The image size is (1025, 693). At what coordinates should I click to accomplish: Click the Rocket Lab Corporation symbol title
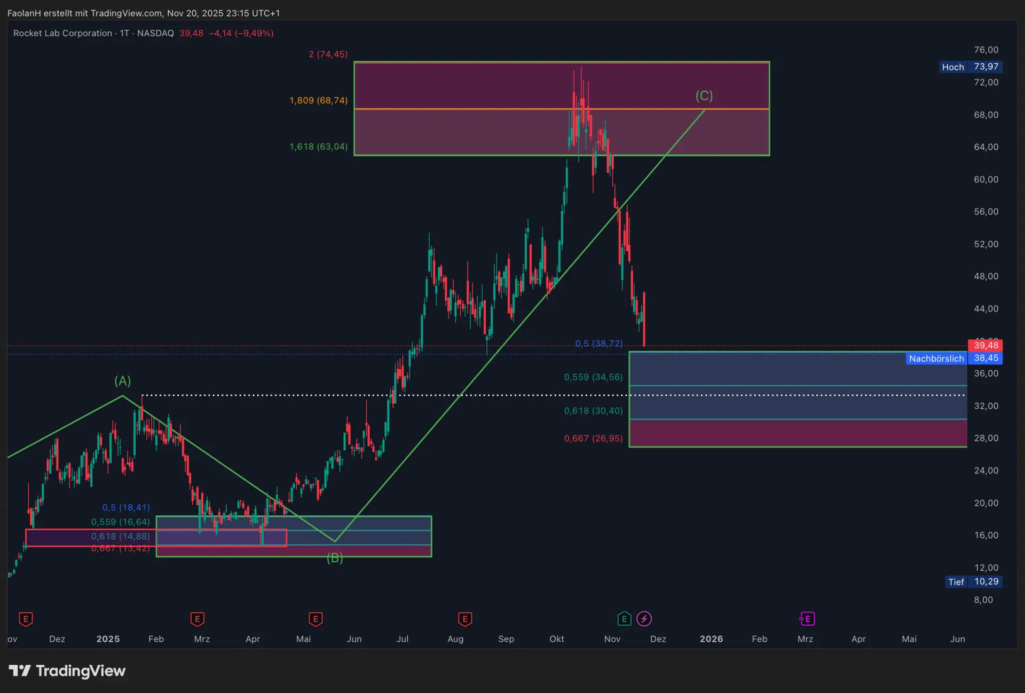click(62, 33)
